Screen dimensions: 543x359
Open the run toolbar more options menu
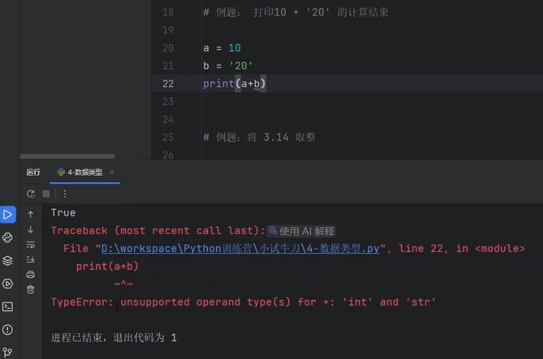[64, 194]
